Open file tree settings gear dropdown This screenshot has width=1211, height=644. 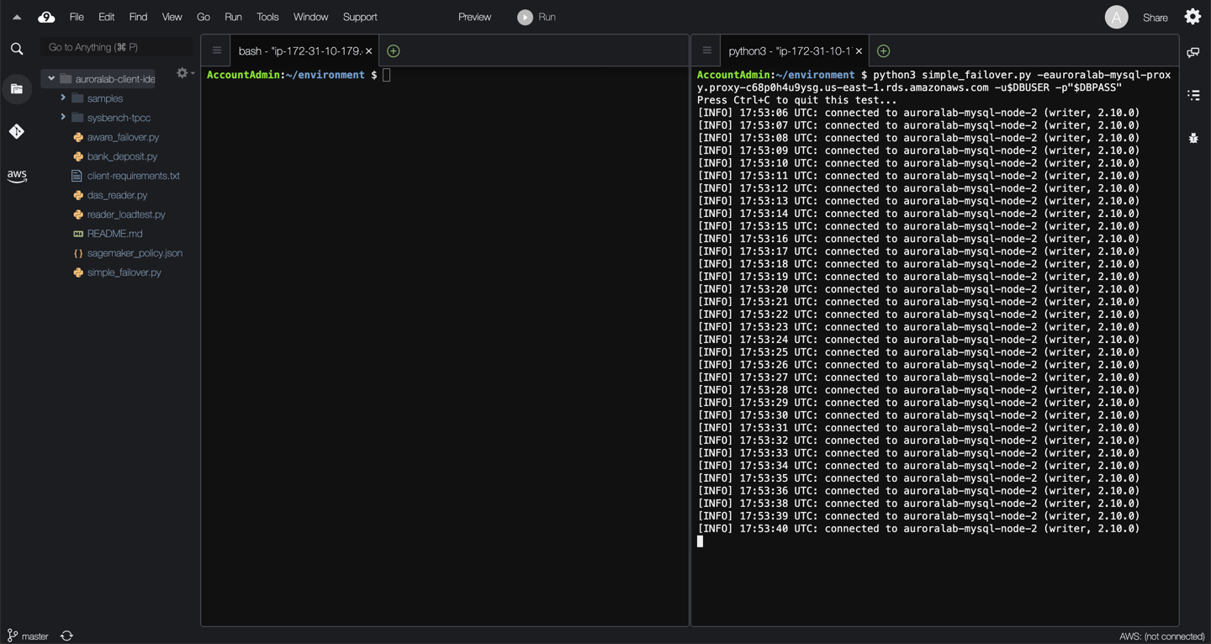[x=184, y=74]
